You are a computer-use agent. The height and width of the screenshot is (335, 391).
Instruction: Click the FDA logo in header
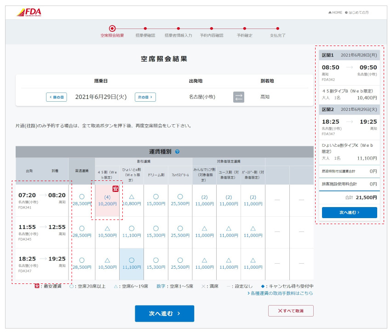pyautogui.click(x=29, y=12)
